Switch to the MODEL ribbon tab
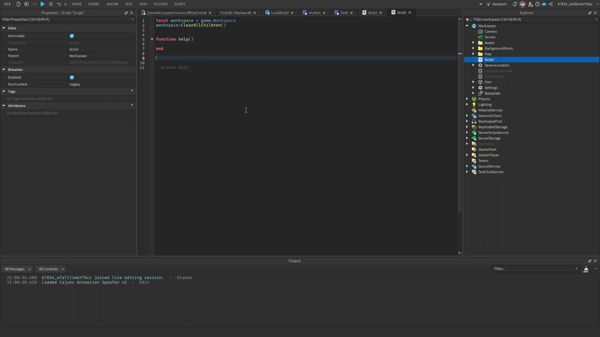Screen dimensions: 600x337 (x=94, y=4)
